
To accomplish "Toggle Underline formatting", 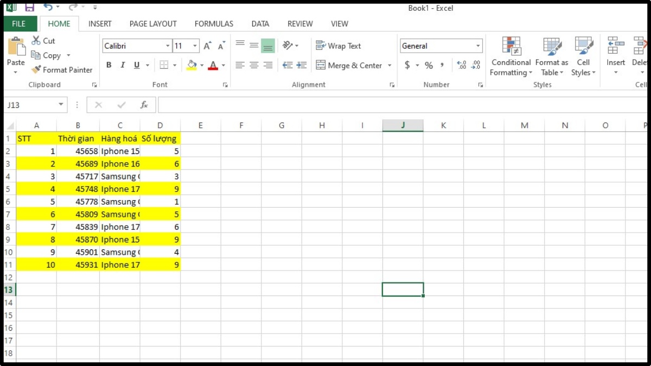I will (137, 65).
